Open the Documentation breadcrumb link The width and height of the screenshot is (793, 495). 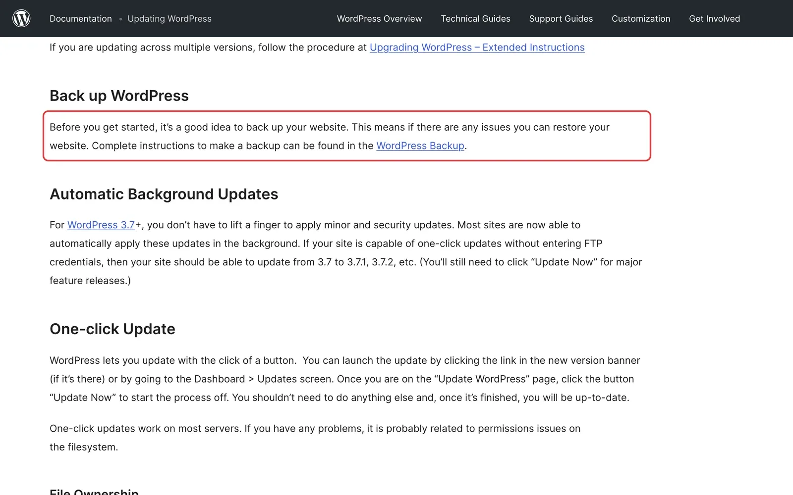[81, 19]
